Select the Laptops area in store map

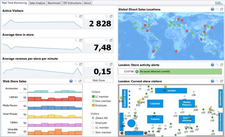click(155, 104)
